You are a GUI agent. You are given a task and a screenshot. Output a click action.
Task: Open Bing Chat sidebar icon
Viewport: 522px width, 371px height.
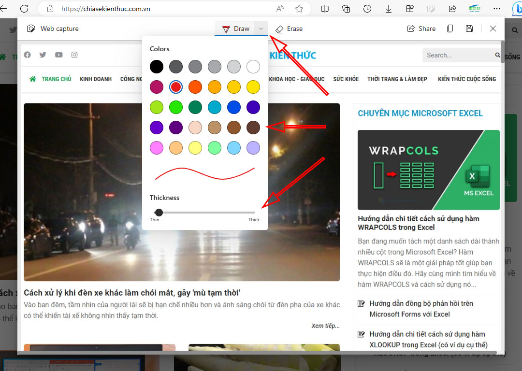pos(516,9)
